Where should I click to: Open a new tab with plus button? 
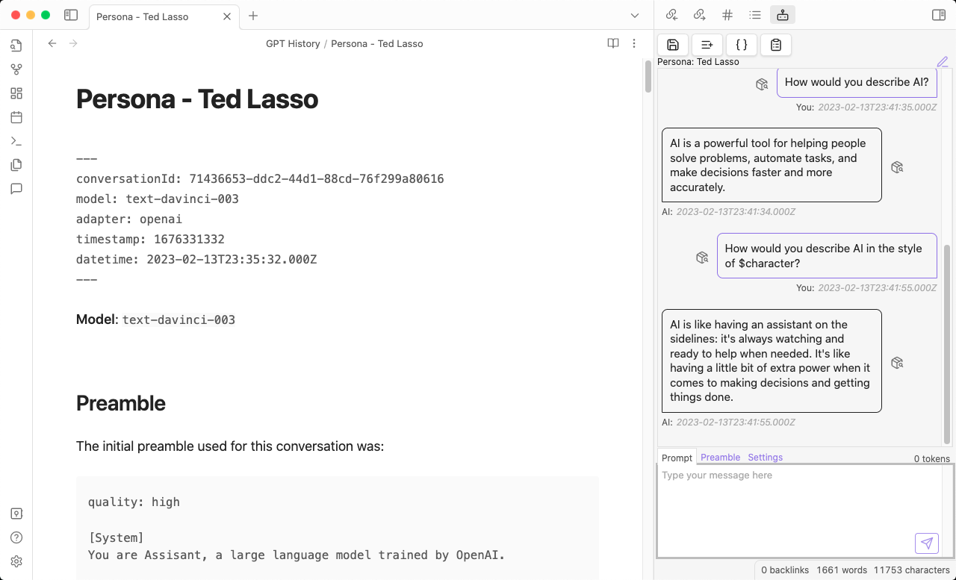[253, 16]
